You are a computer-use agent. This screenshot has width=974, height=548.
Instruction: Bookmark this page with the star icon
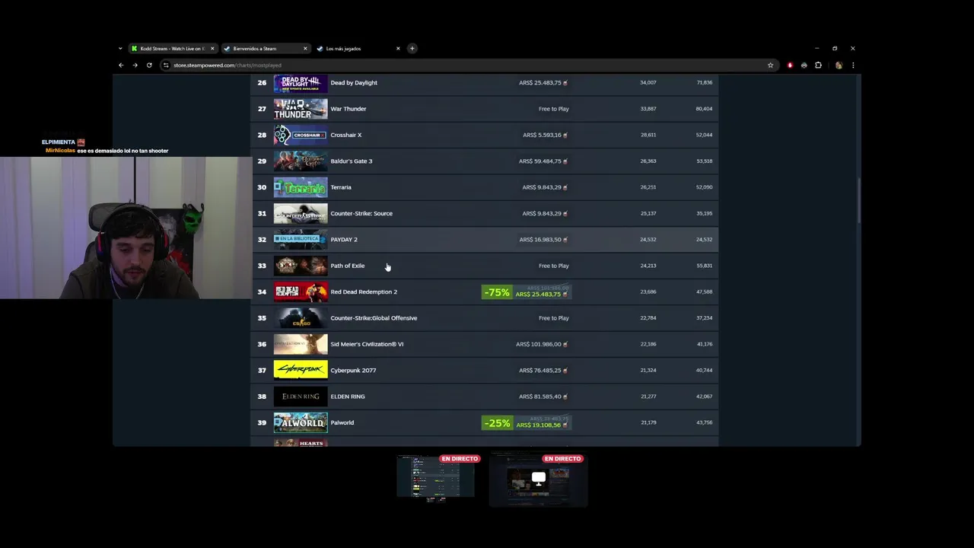tap(770, 65)
